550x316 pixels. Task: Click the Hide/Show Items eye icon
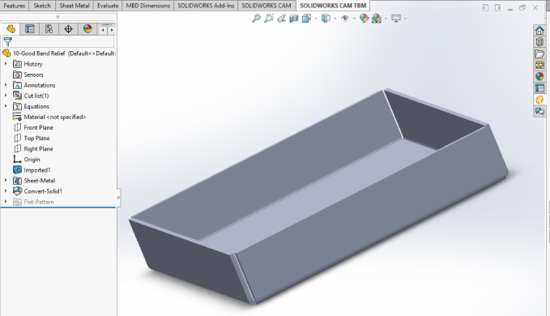click(345, 19)
